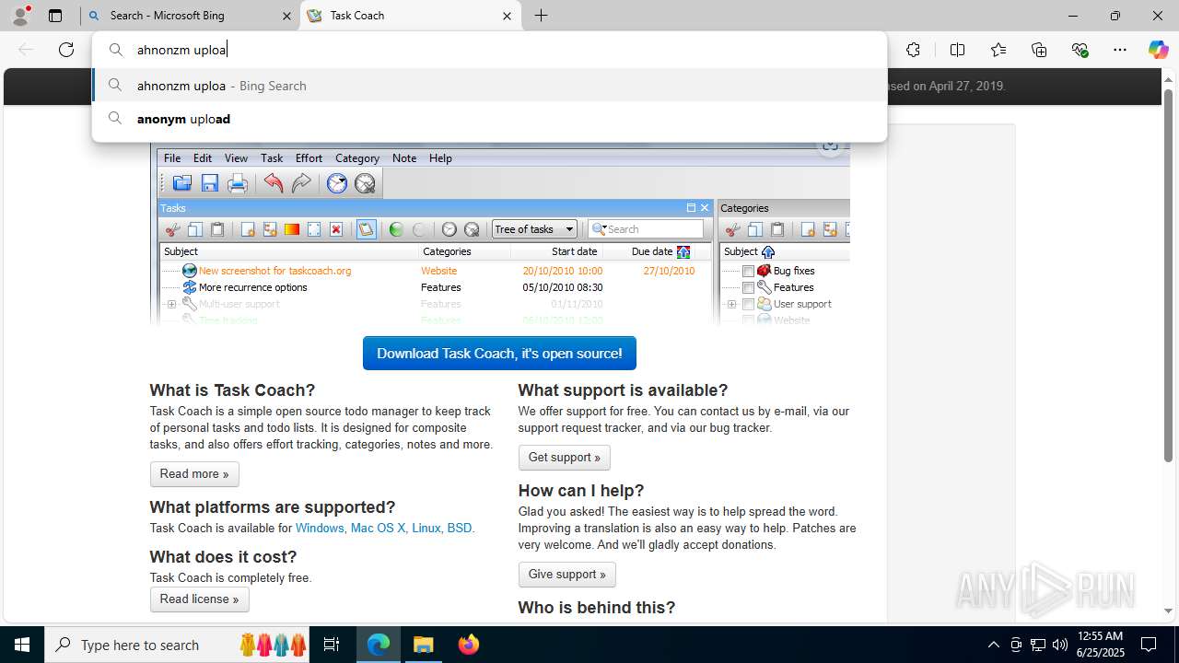The image size is (1179, 663).
Task: Click the red X delete icon in Tasks panel
Action: point(336,229)
